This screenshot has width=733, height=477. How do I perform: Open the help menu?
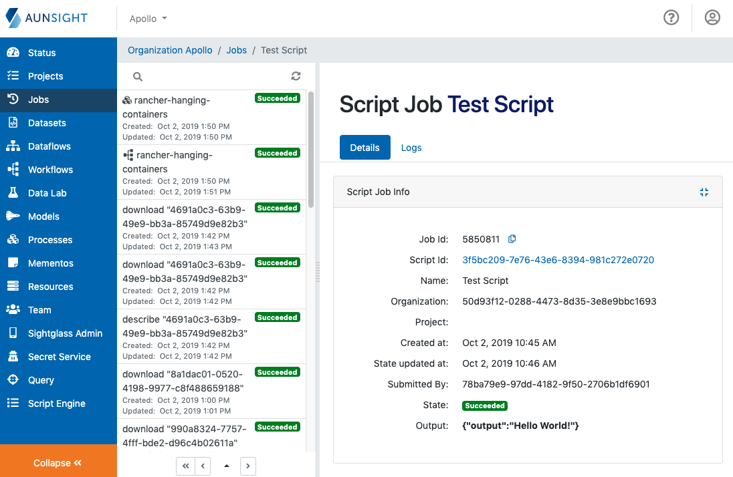point(671,18)
